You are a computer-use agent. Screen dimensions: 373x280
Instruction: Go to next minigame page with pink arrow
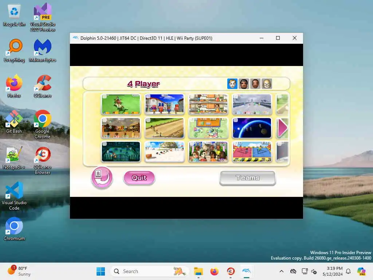coord(282,128)
